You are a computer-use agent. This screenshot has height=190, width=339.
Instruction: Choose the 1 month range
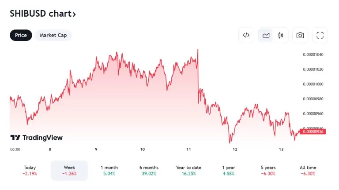pos(109,170)
